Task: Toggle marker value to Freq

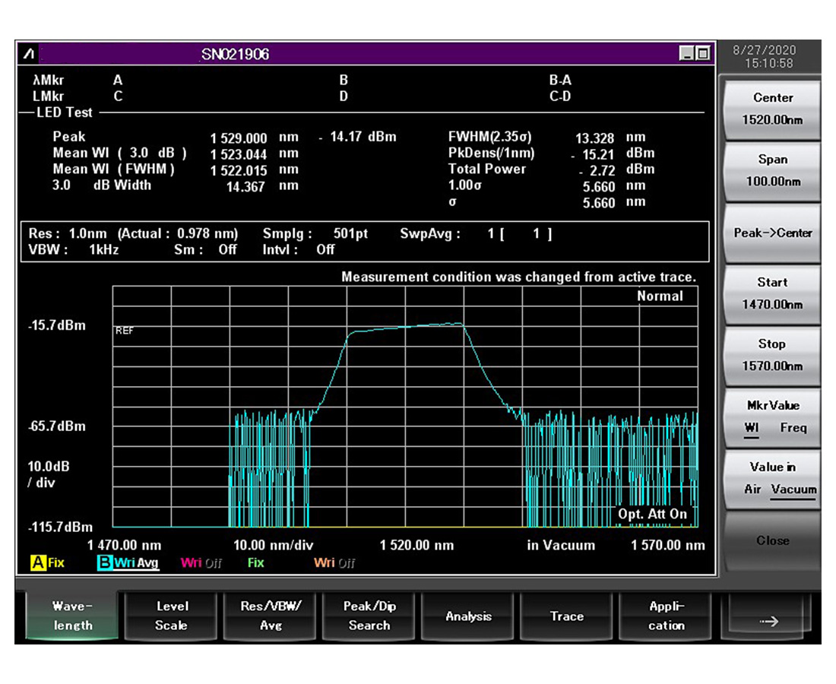Action: tap(793, 428)
